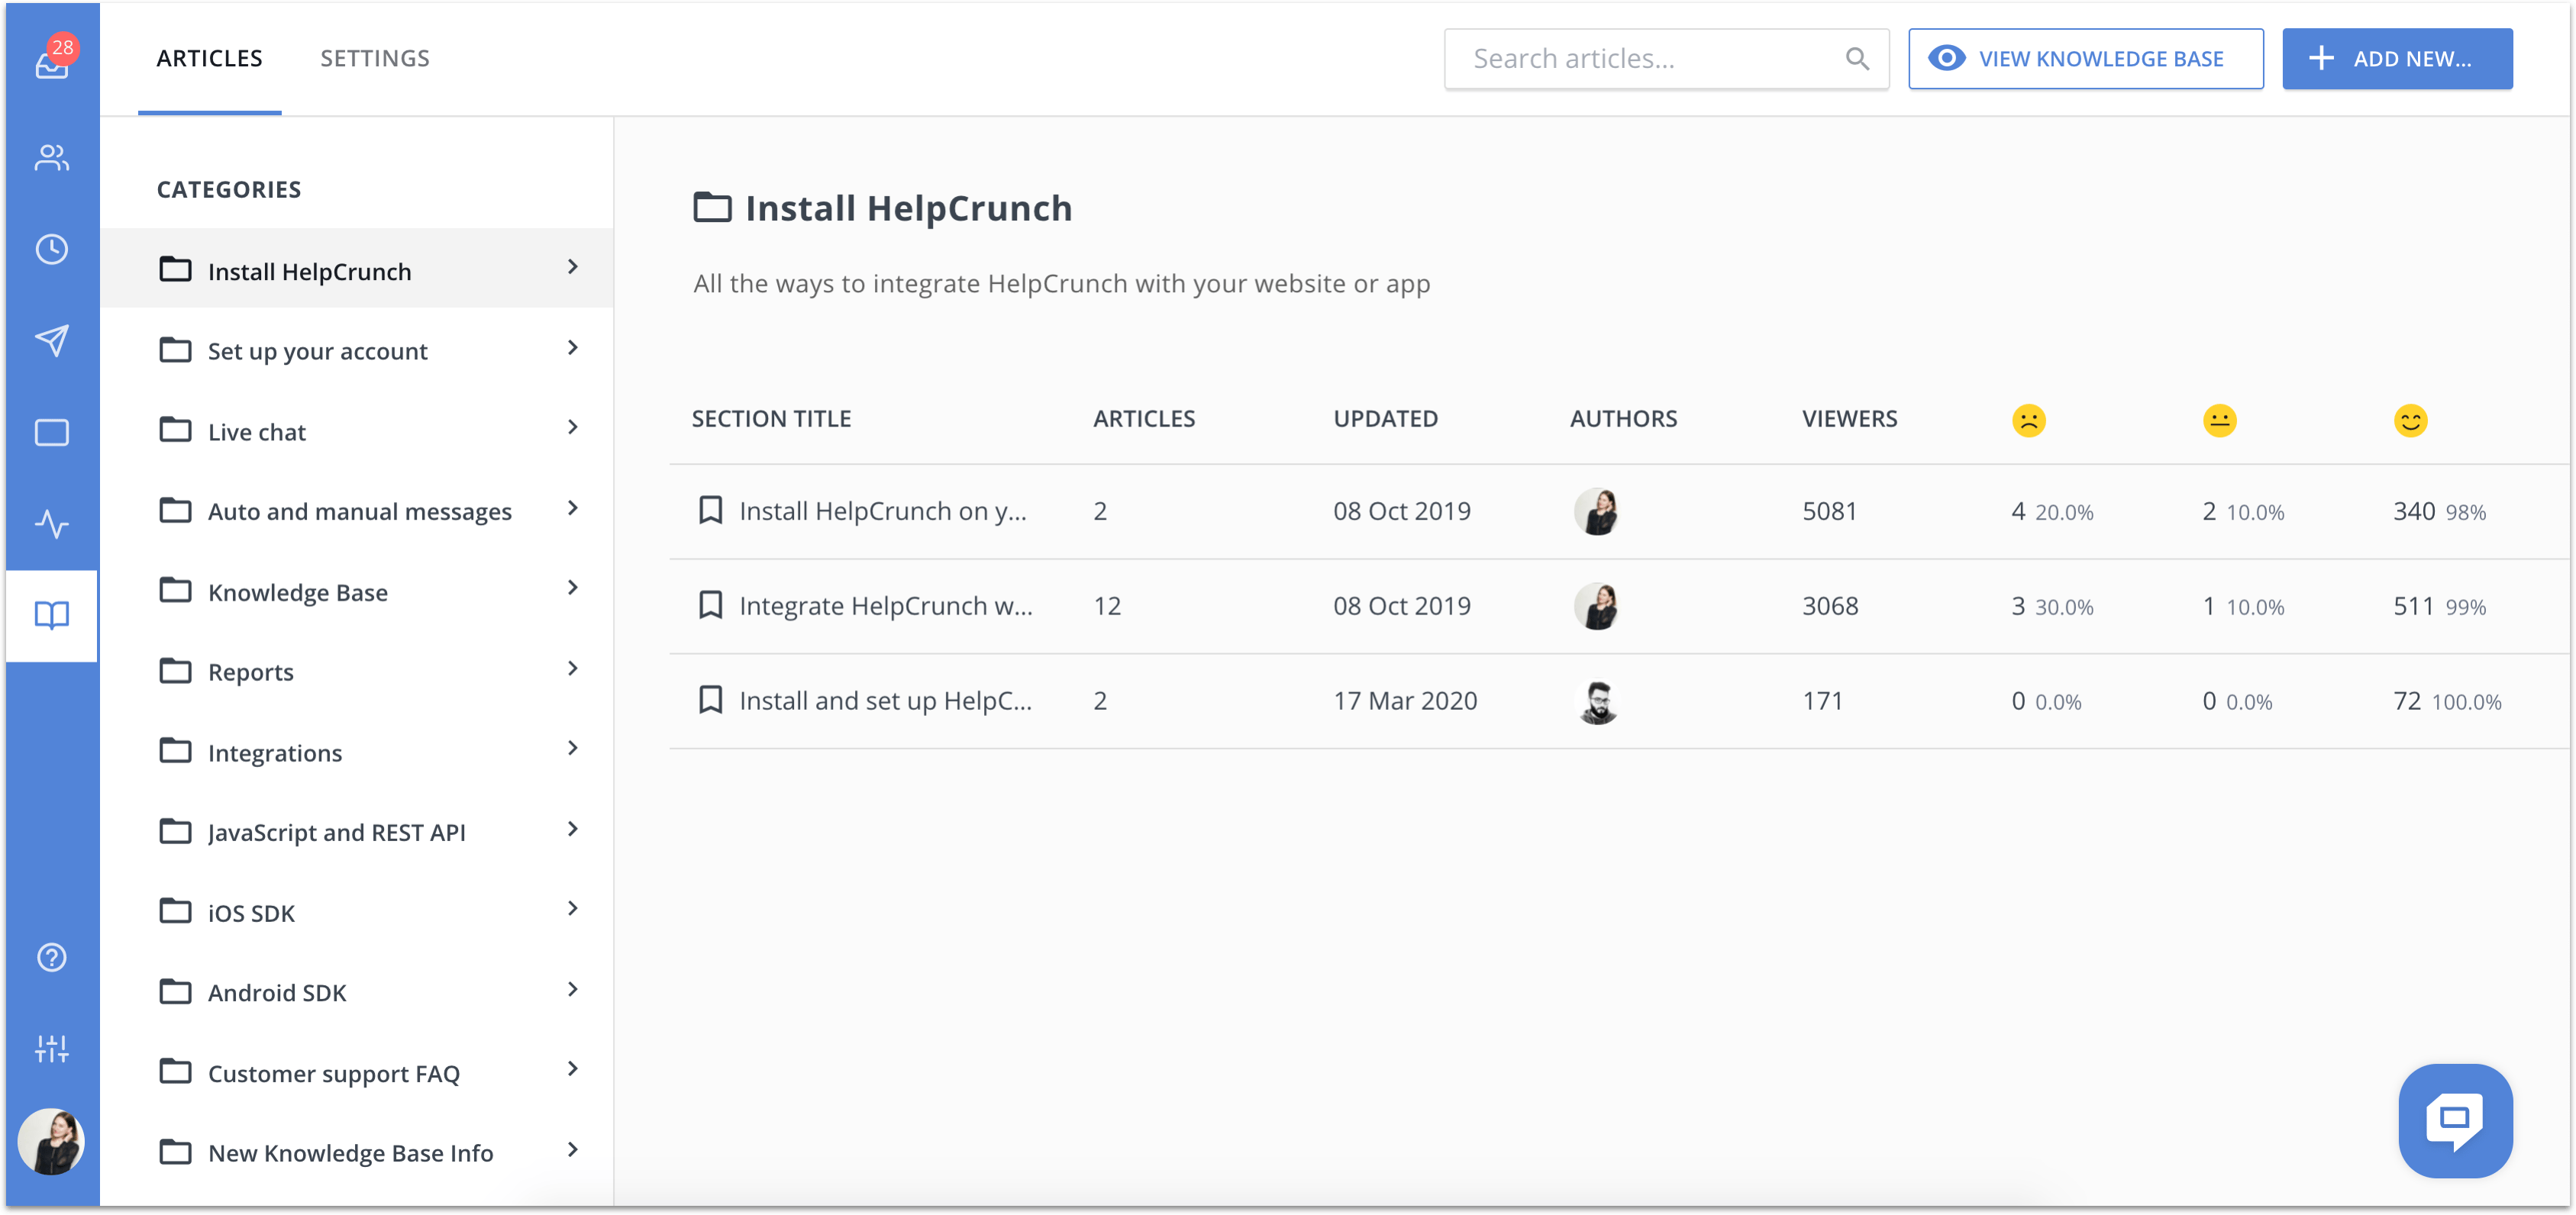
Task: Expand Live chat category chevron
Action: [x=572, y=428]
